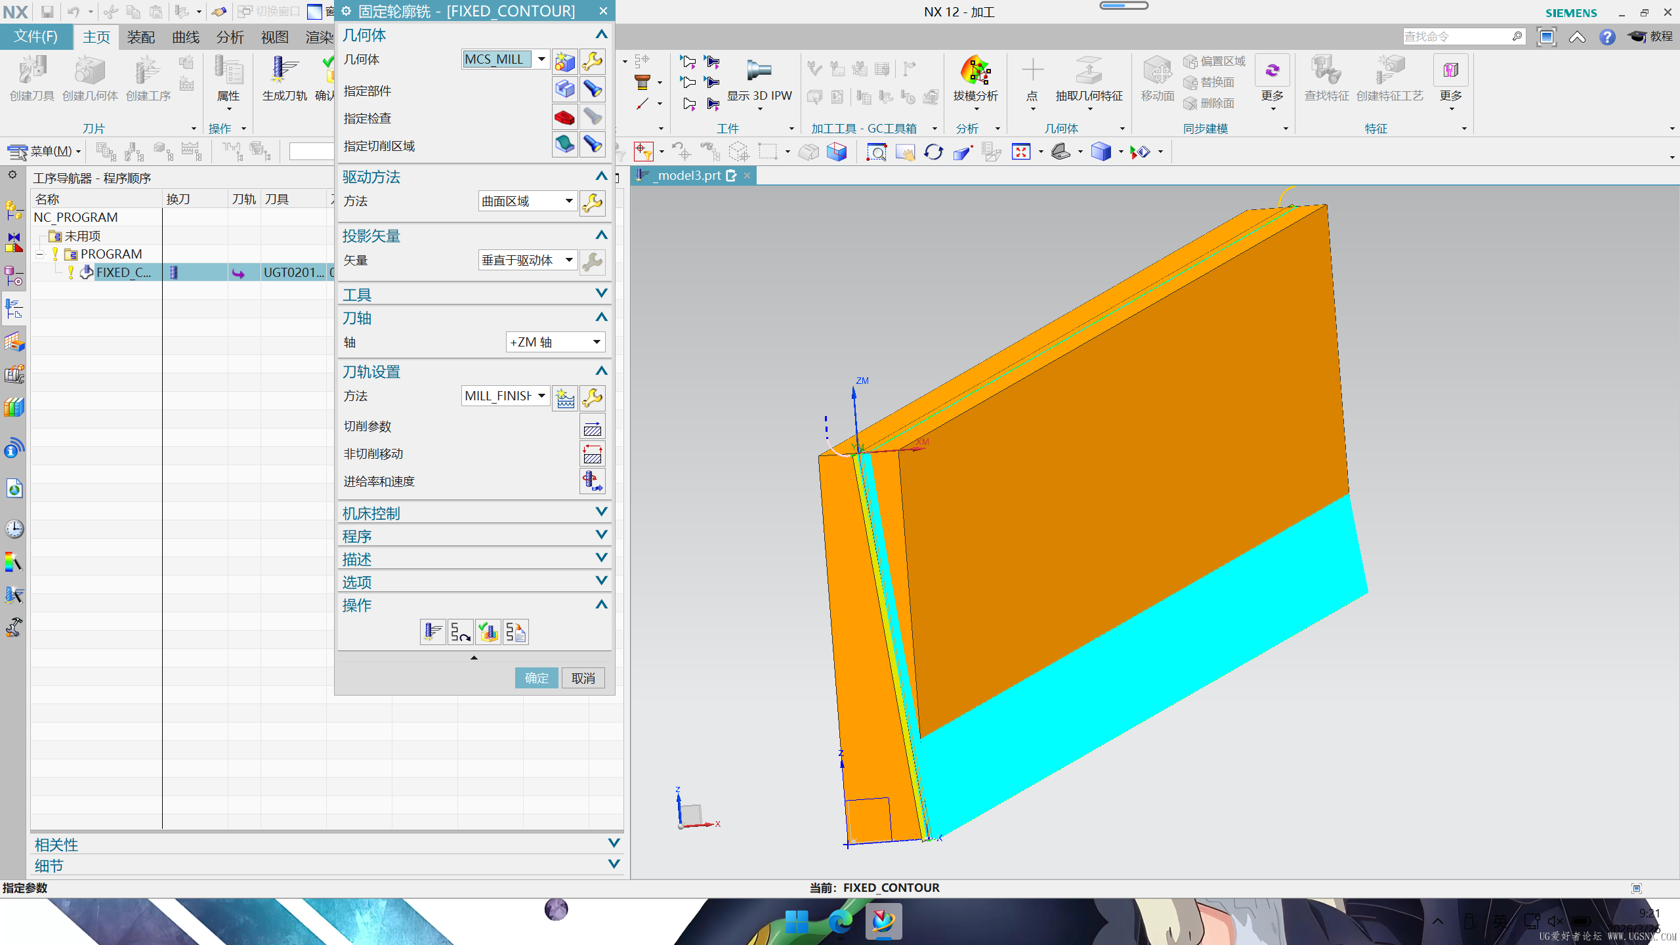Click the OK (确定) button
Screen dimensions: 1680x945
536,678
